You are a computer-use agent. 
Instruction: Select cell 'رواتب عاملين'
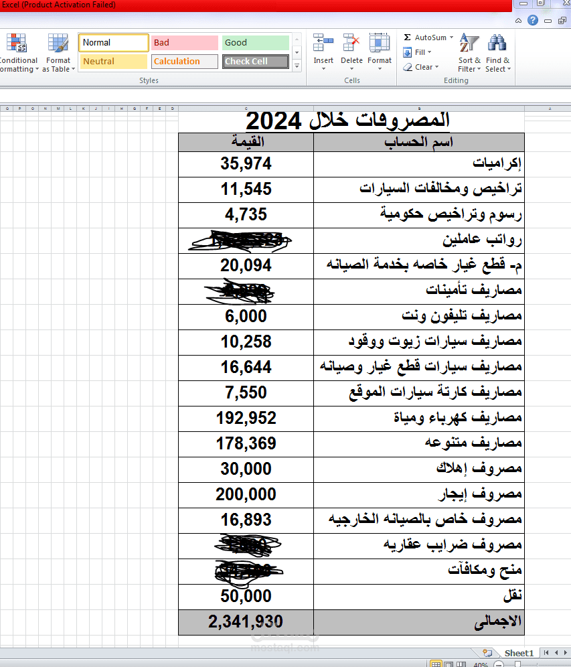coord(419,241)
